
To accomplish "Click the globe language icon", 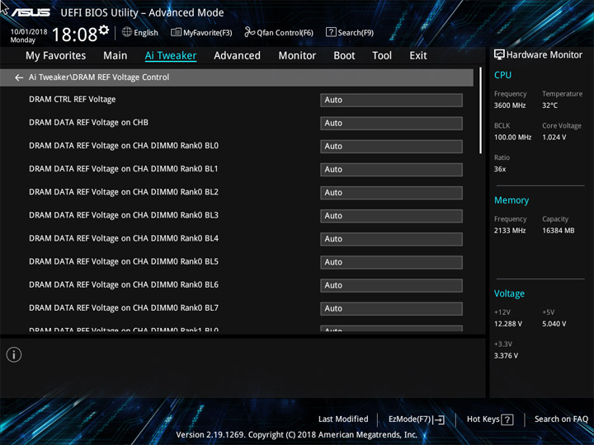I will click(127, 32).
